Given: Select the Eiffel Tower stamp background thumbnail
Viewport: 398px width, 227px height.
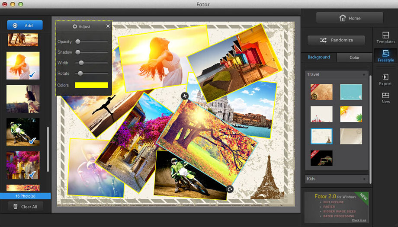Looking at the screenshot, I should [x=321, y=136].
